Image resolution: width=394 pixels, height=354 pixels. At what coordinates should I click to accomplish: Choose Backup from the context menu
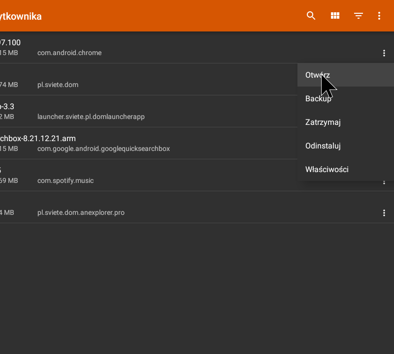tap(318, 99)
